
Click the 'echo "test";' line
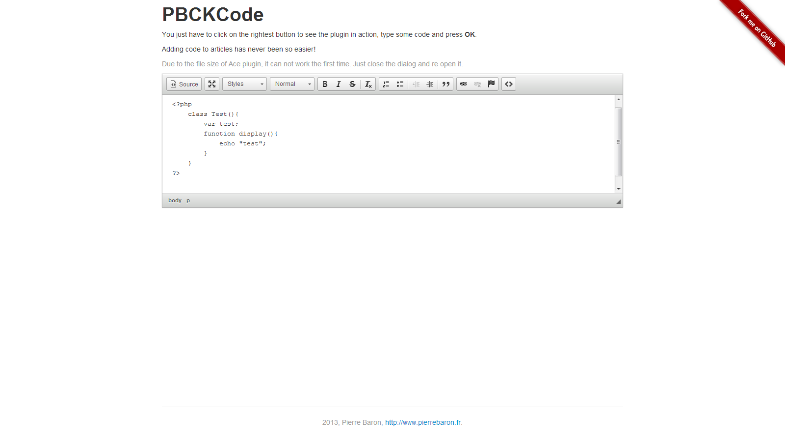(242, 143)
